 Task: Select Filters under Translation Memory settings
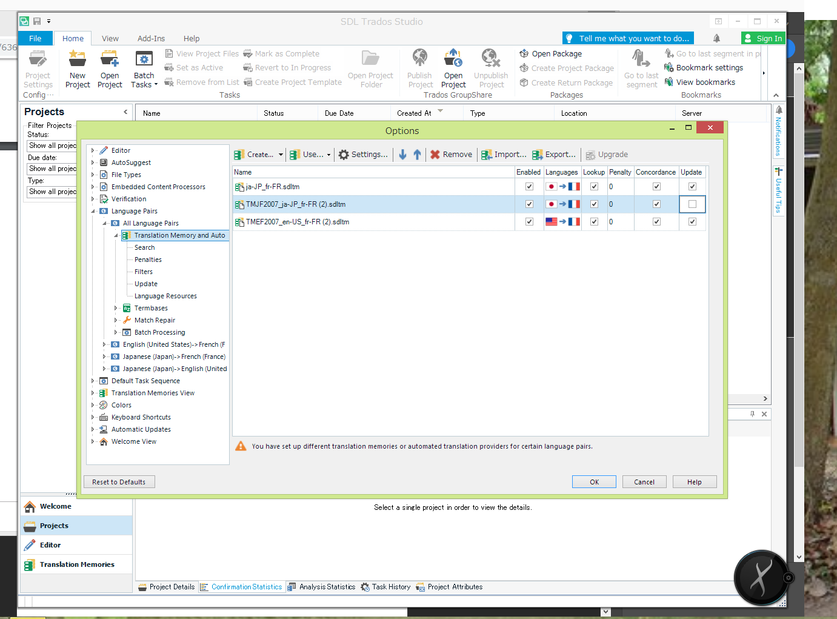144,272
